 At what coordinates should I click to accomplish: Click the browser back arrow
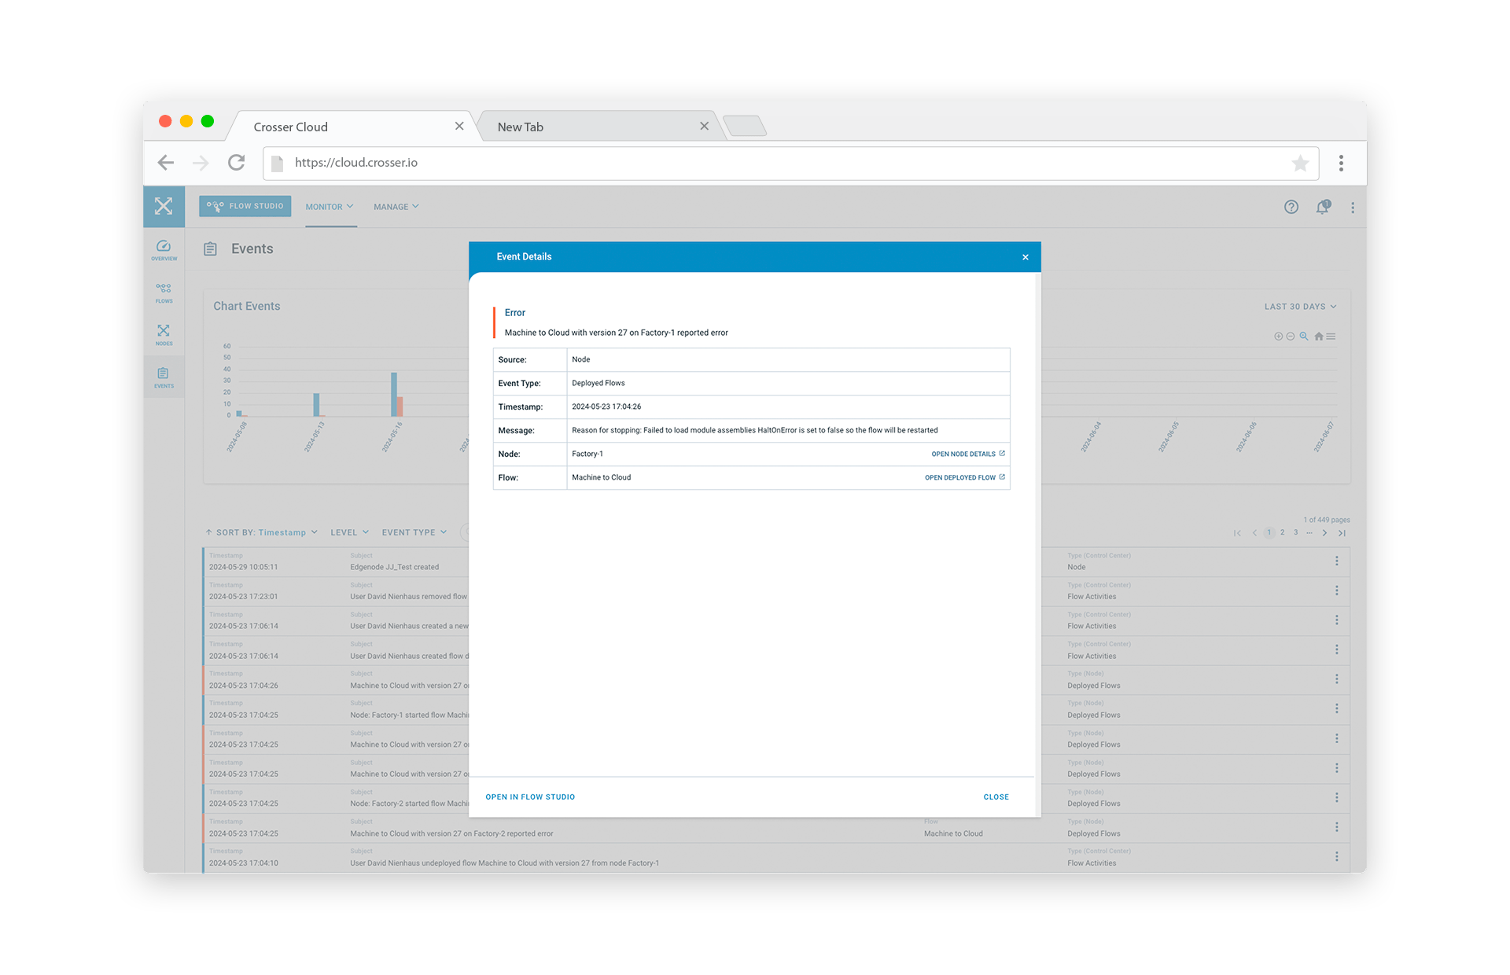[x=166, y=163]
